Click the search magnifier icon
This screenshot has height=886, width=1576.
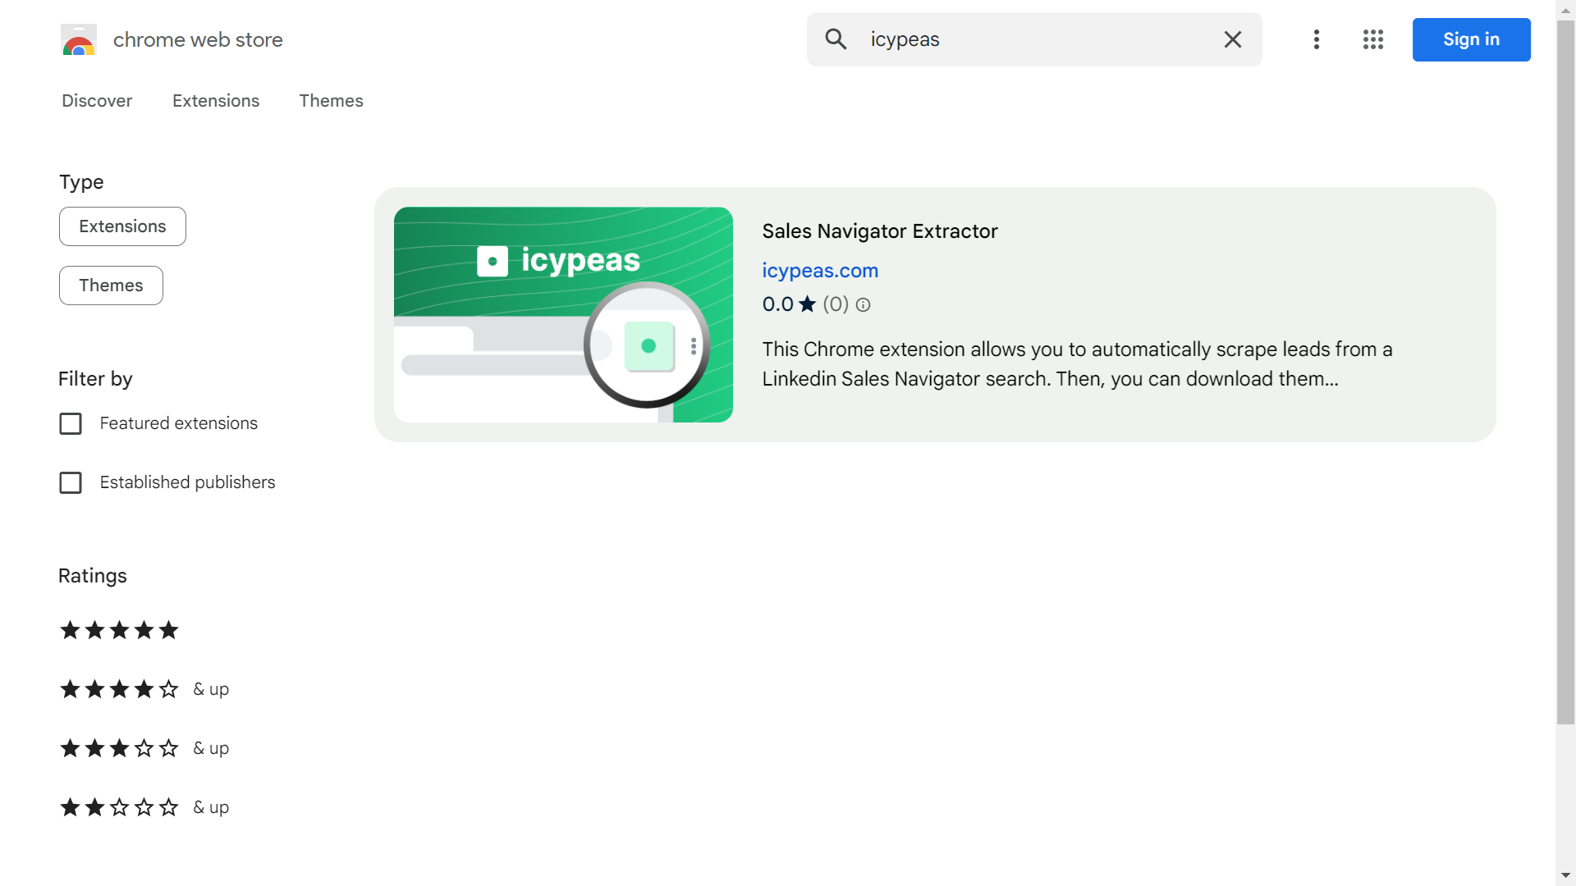[x=836, y=39]
